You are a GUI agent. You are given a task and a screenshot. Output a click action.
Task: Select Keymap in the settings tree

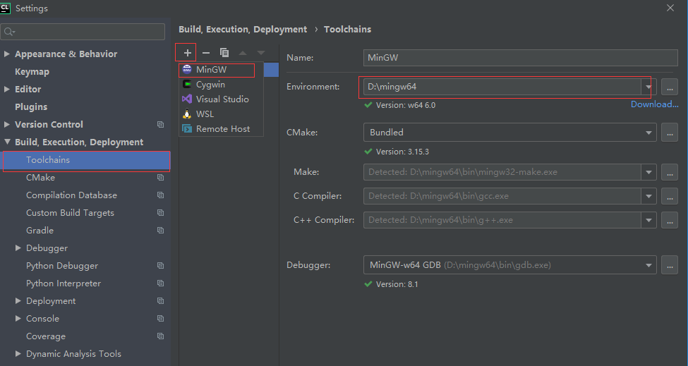pyautogui.click(x=32, y=72)
